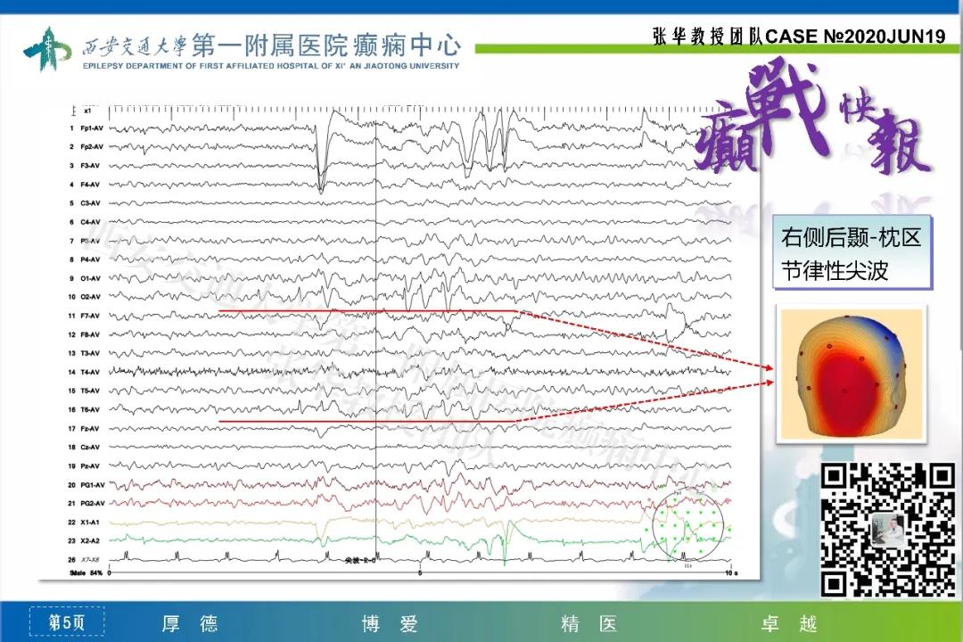Click the 癫战快报 calligraphy title graphic
The height and width of the screenshot is (642, 963).
tap(816, 134)
